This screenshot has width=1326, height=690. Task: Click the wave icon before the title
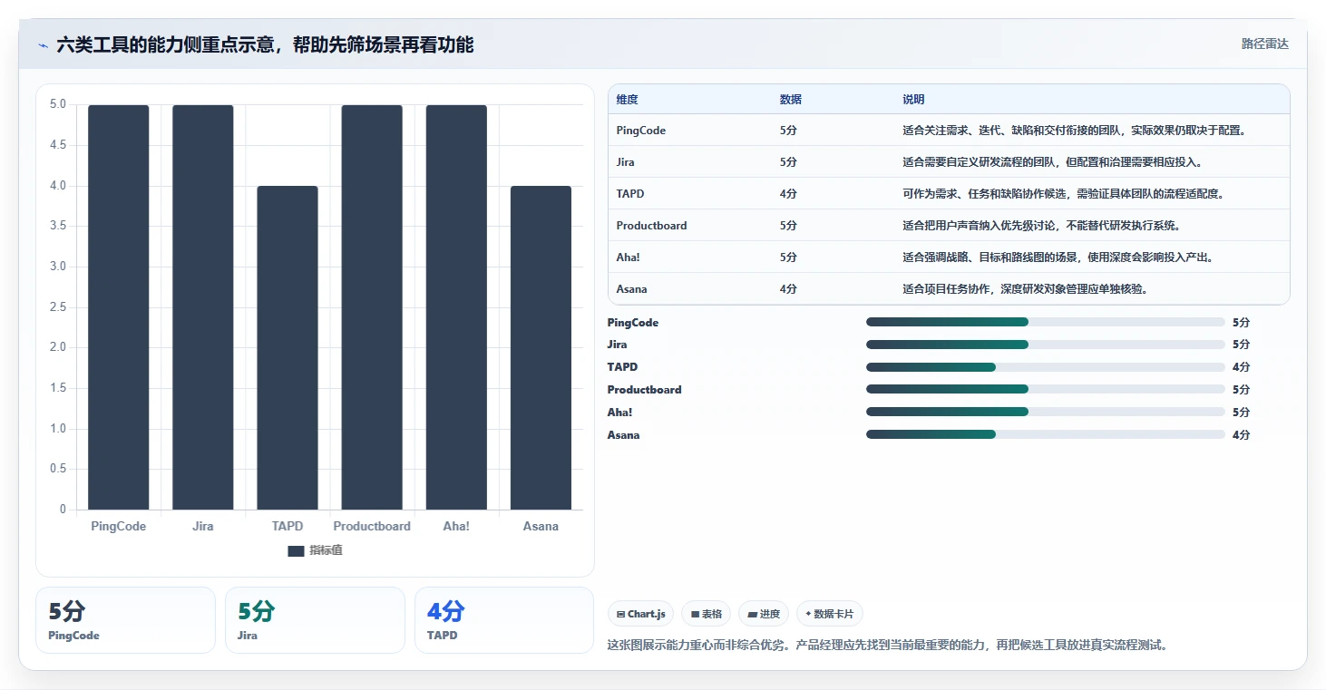43,45
